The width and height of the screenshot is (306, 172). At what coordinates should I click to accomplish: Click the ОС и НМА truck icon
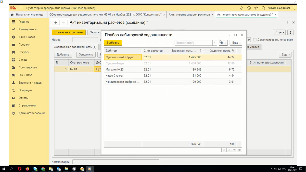click(x=14, y=75)
